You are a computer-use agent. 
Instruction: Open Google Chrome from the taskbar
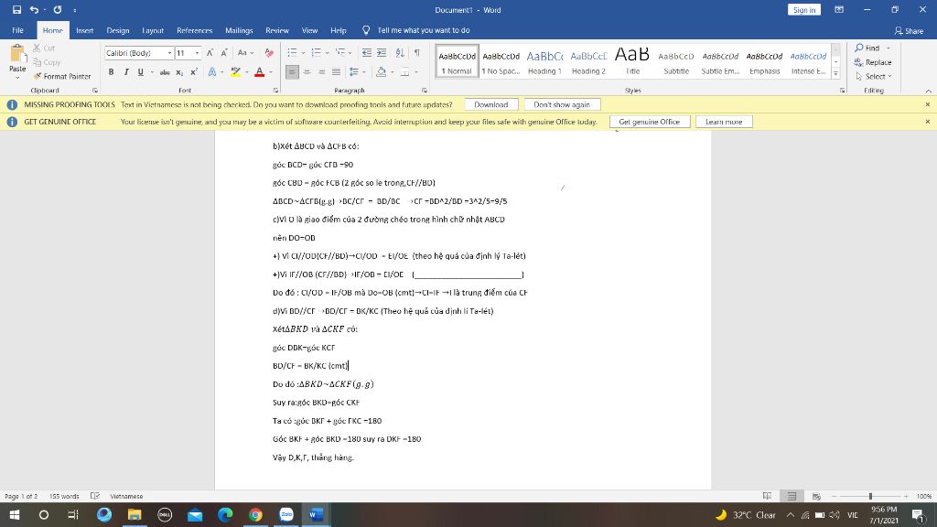point(256,514)
